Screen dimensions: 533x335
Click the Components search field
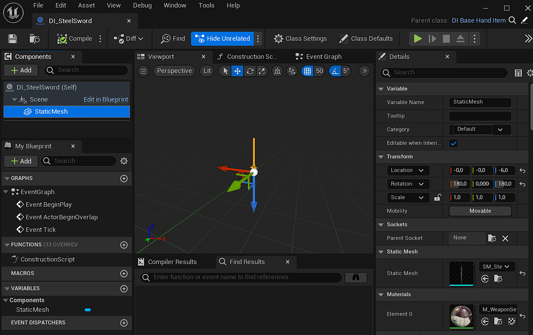(87, 70)
